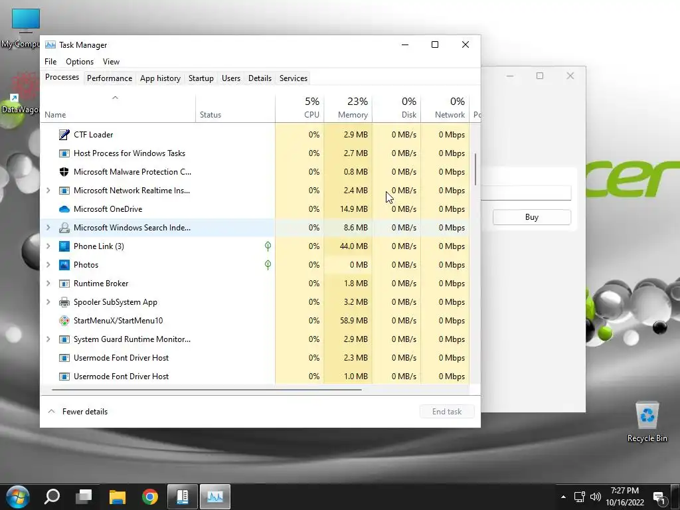Viewport: 680px width, 510px height.
Task: Click the CTF Loader process icon
Action: 64,134
